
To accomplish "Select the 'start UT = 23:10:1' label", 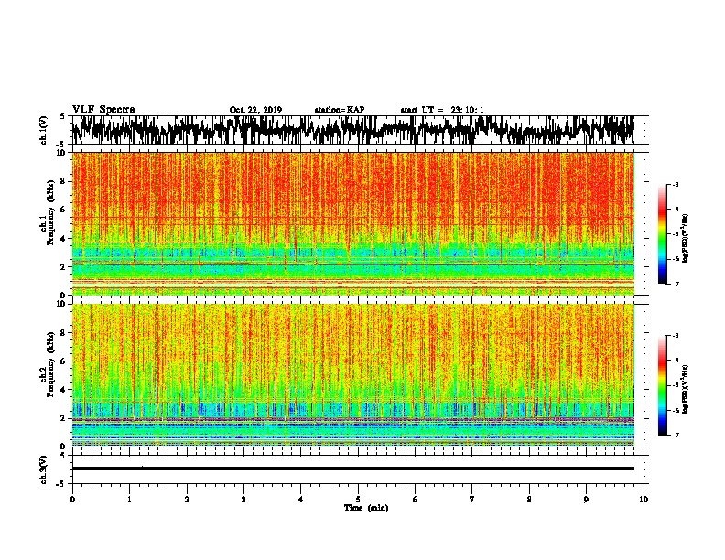I will tap(442, 110).
